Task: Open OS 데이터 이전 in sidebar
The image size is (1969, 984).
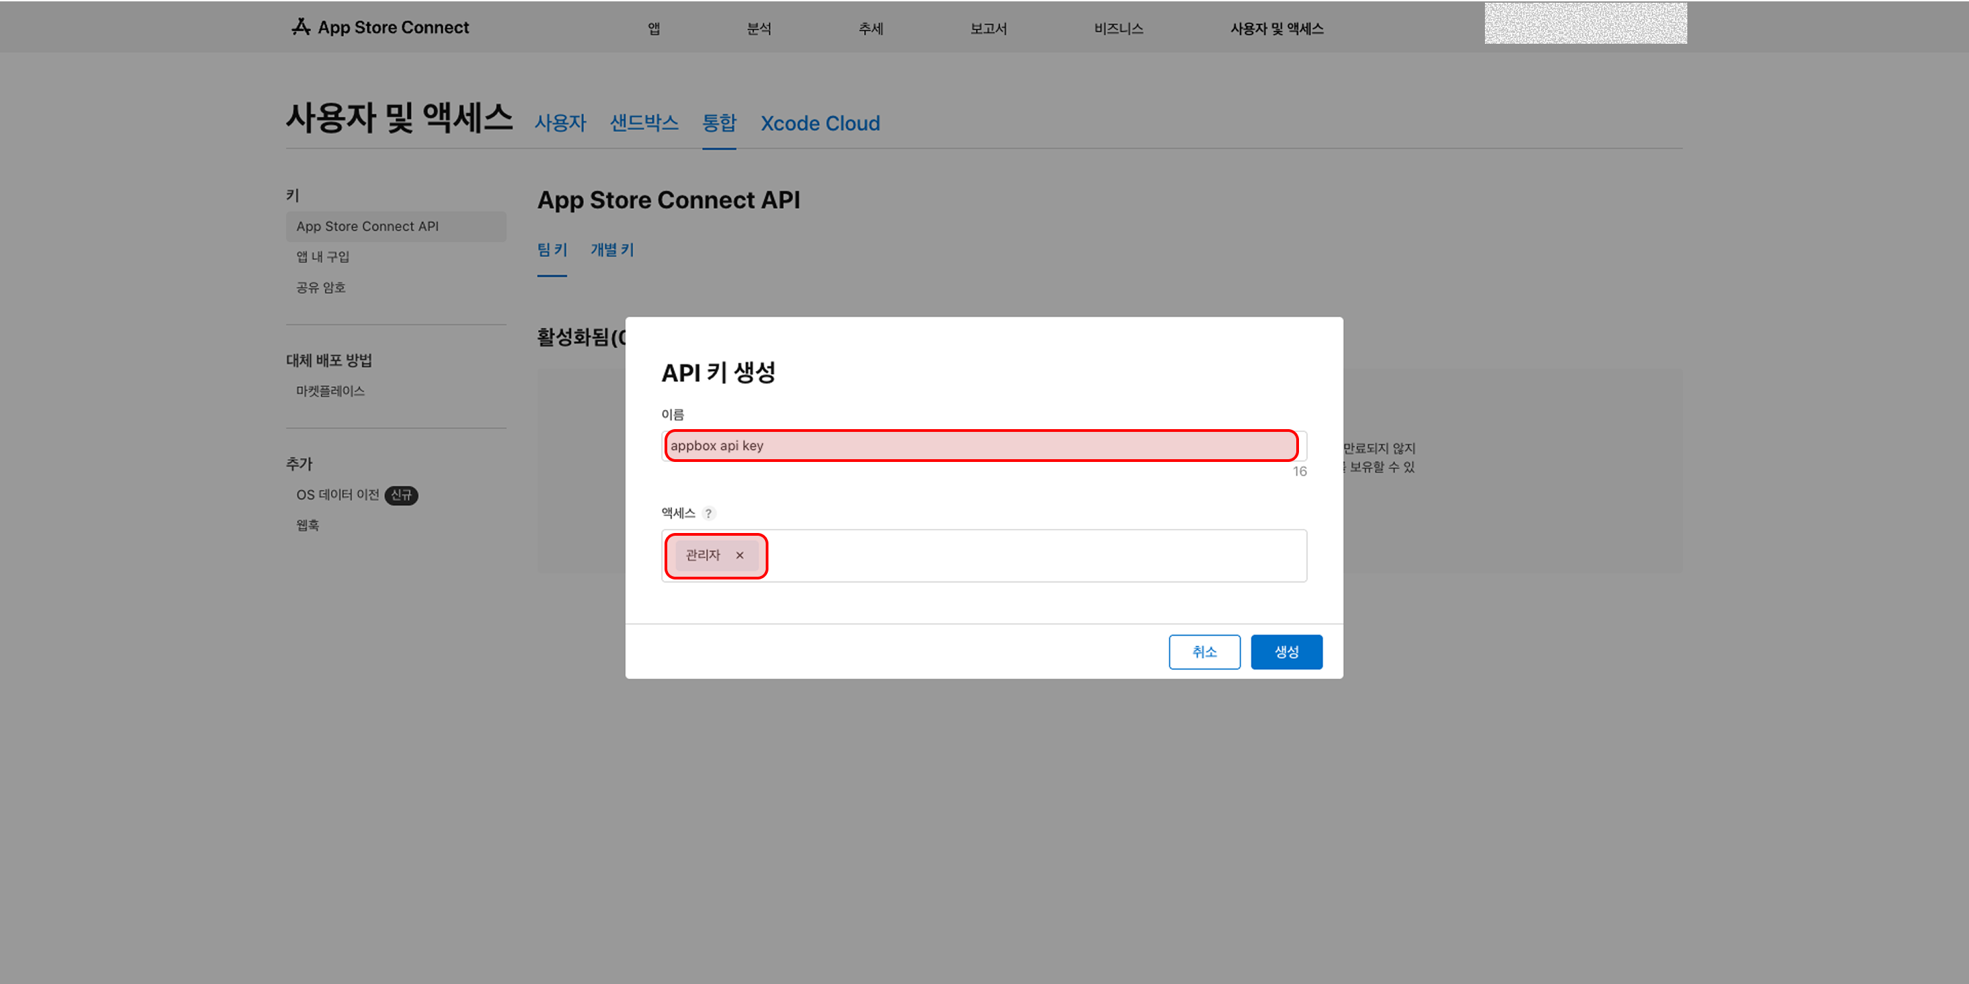Action: coord(337,495)
